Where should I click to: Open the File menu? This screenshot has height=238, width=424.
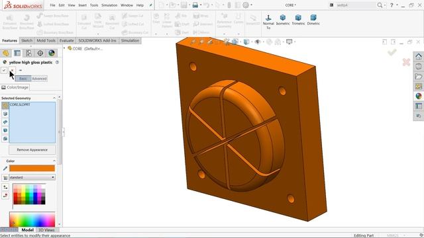[x=52, y=5]
